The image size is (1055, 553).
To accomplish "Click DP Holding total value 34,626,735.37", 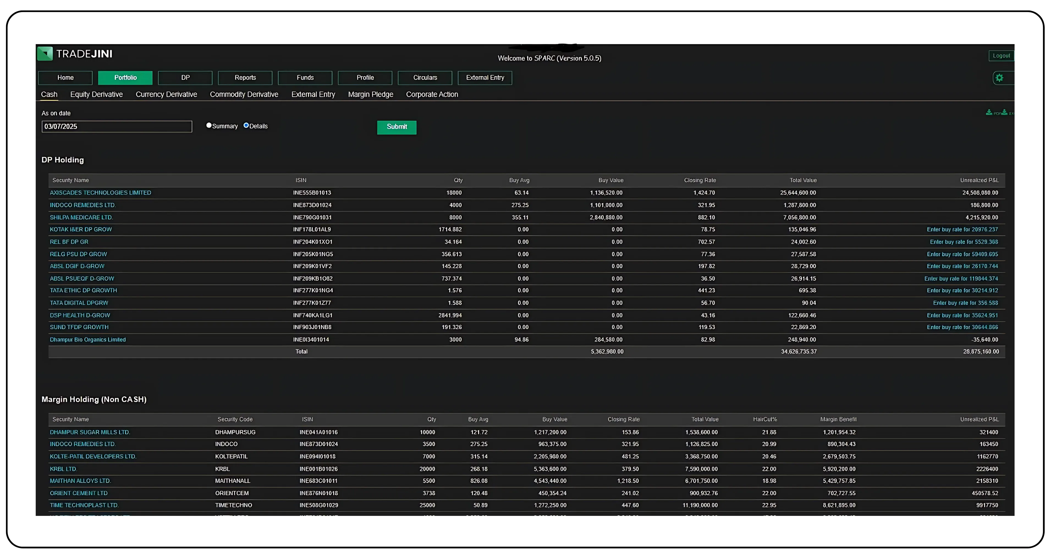I will [799, 351].
